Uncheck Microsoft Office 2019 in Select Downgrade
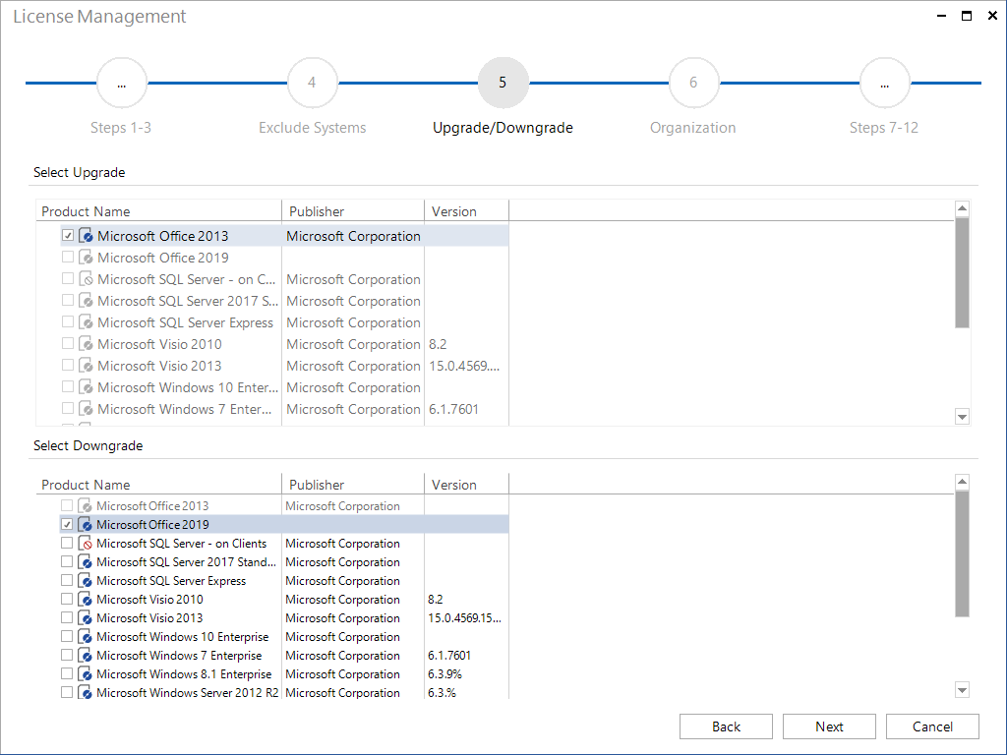1007x755 pixels. (67, 525)
